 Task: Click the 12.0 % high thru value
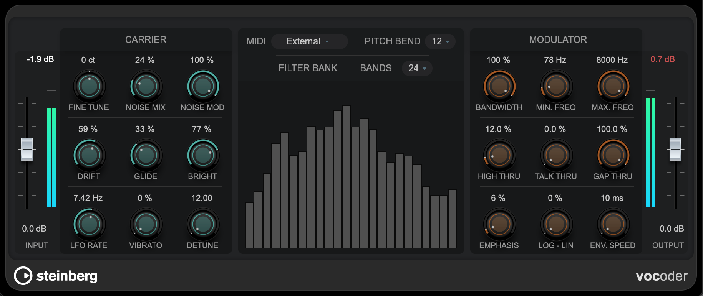click(x=498, y=129)
